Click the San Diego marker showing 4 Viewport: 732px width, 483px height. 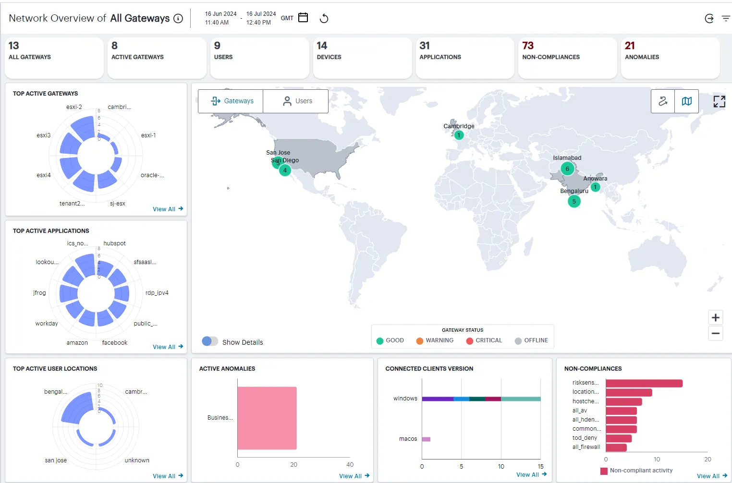tap(285, 170)
